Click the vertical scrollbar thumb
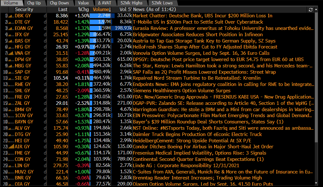323x187 pixels. (316, 77)
